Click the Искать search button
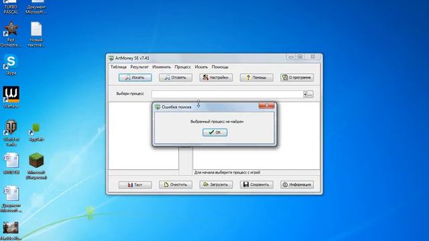 135,78
